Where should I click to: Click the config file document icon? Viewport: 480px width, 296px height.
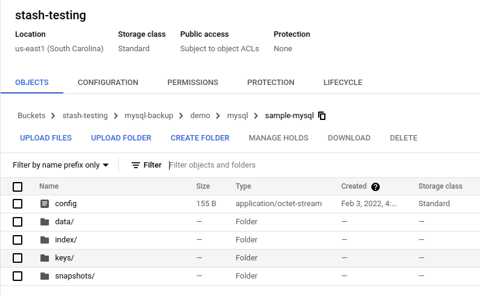(x=45, y=204)
